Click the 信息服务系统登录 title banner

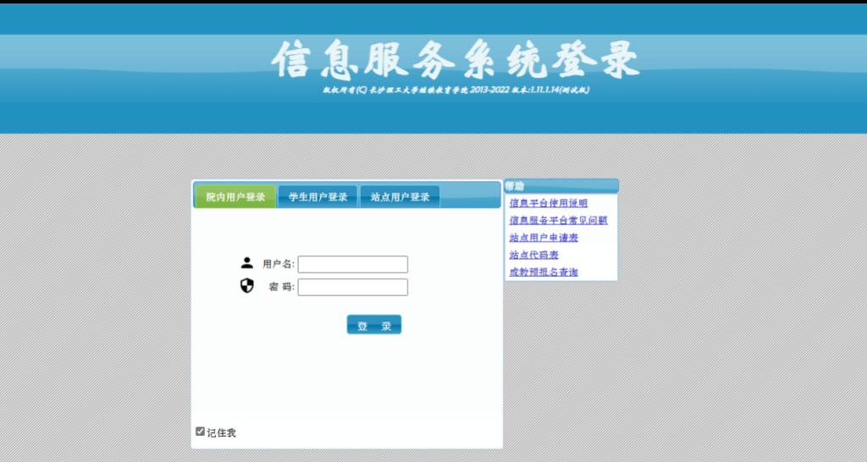pos(456,59)
